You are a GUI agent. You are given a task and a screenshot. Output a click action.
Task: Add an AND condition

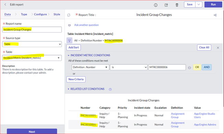tap(206, 67)
